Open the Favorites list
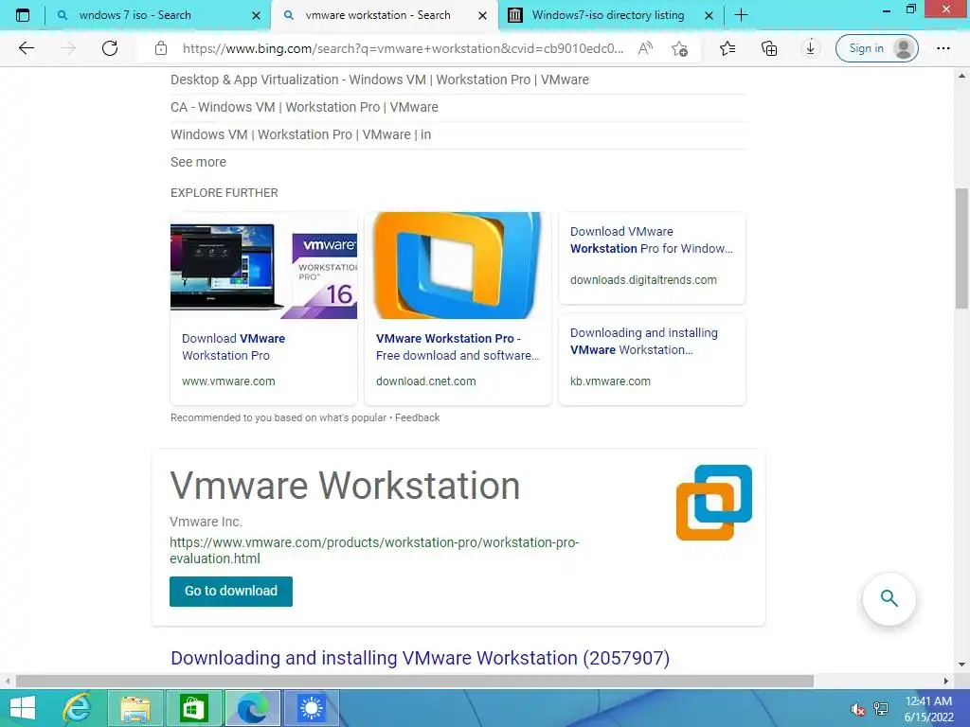Screen dimensions: 970x727 [x=727, y=48]
